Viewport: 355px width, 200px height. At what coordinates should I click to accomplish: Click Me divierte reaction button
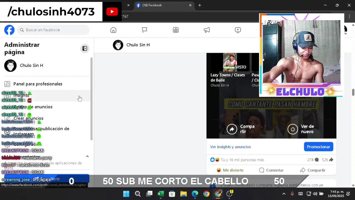pyautogui.click(x=230, y=170)
